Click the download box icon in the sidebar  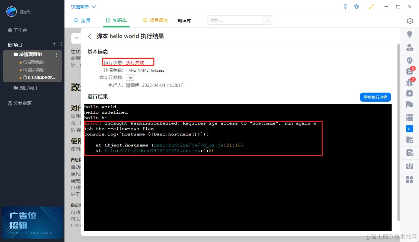(410, 166)
